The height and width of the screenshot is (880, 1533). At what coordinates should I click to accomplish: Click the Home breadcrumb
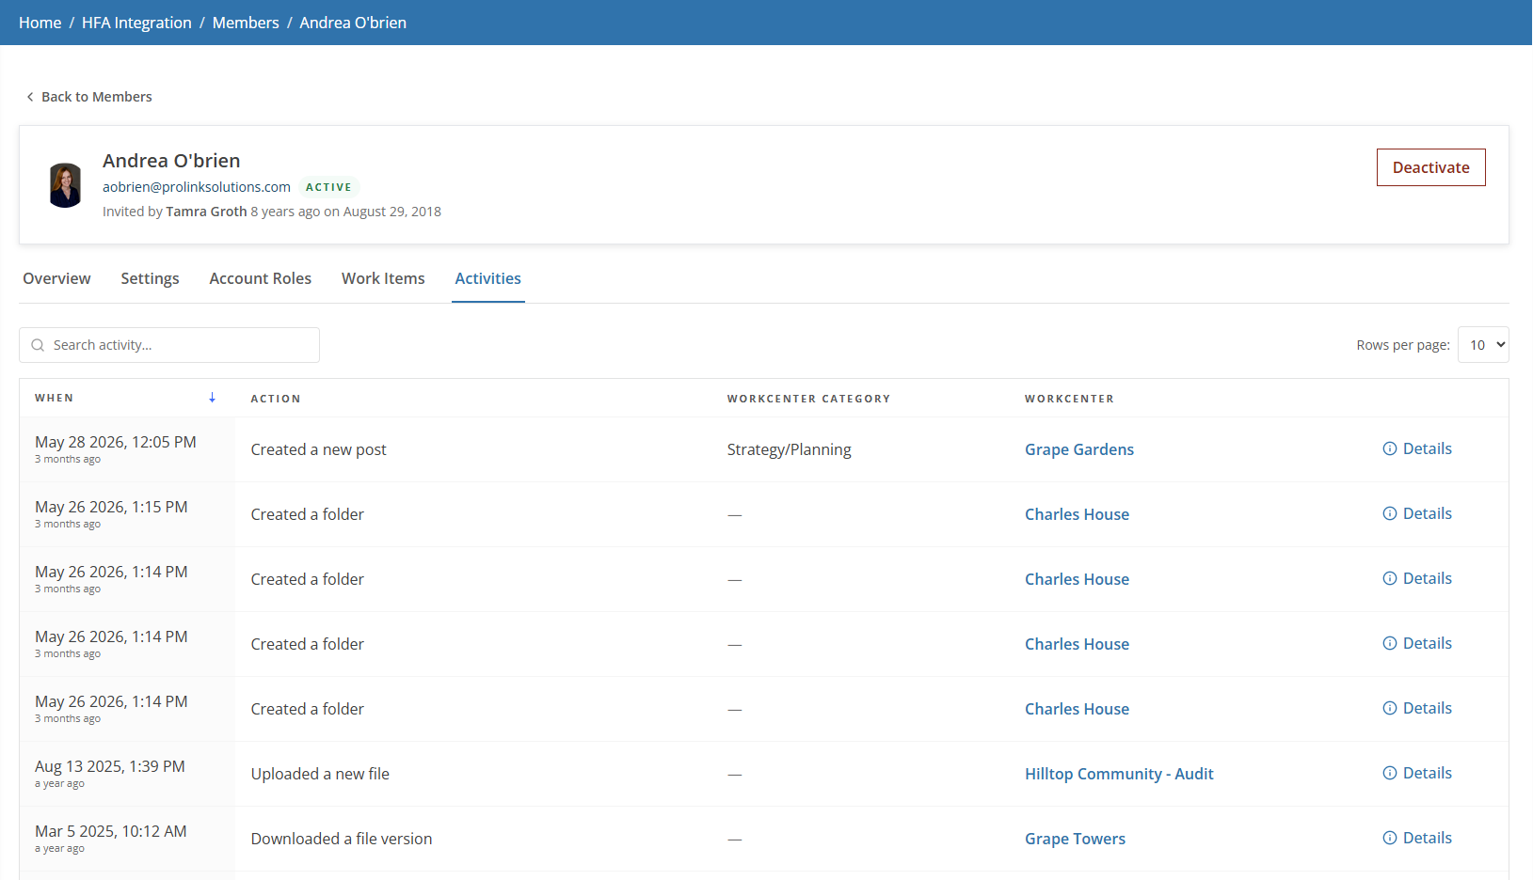pos(40,23)
